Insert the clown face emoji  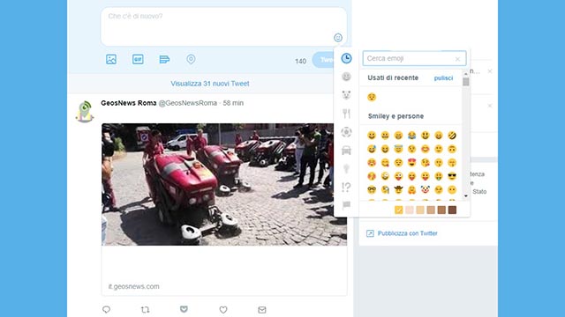pos(426,189)
